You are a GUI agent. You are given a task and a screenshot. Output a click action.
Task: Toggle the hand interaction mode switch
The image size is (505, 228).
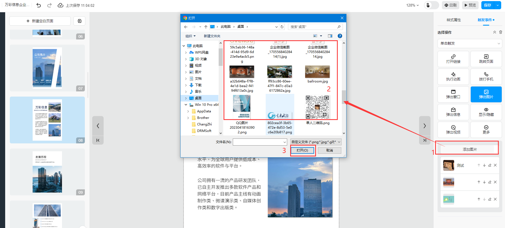[431, 5]
